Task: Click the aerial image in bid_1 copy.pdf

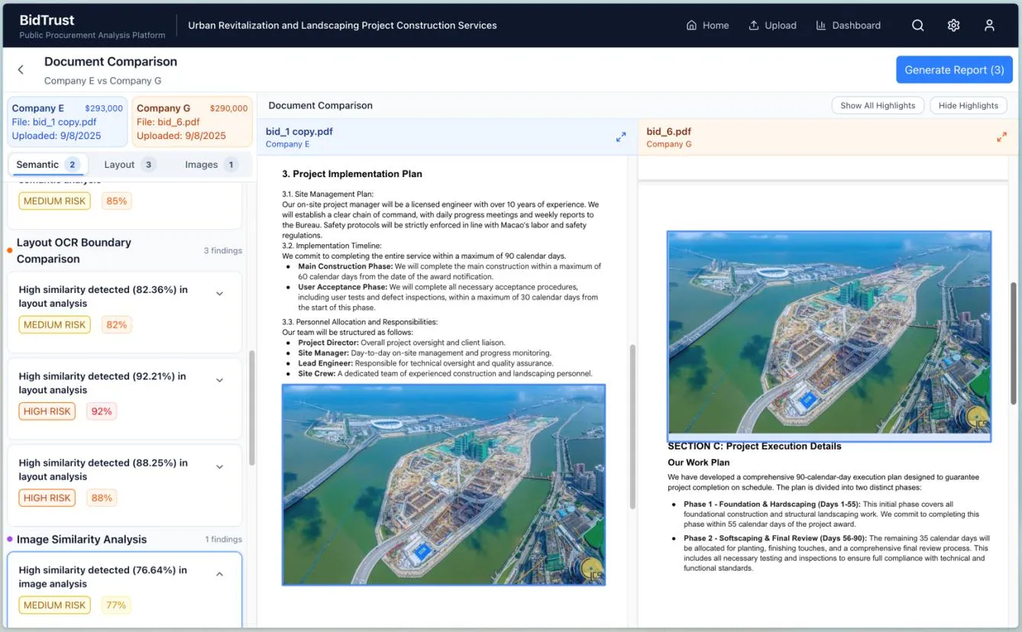Action: coord(444,485)
